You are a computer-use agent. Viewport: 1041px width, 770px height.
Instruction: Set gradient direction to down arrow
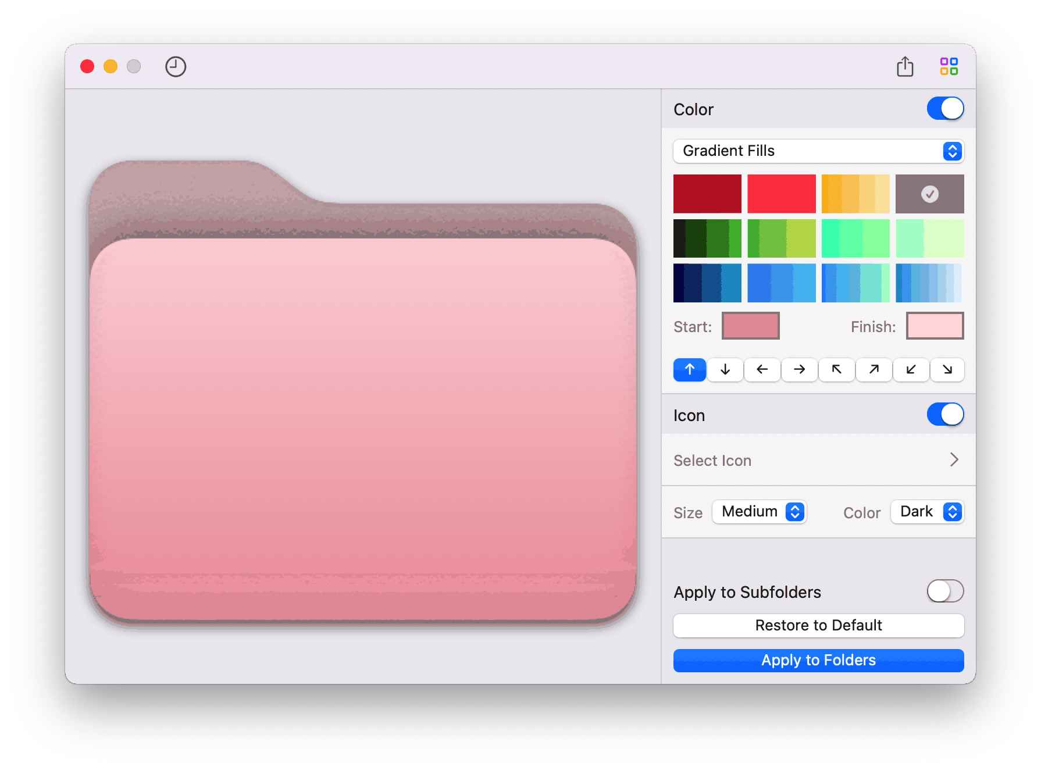(725, 369)
